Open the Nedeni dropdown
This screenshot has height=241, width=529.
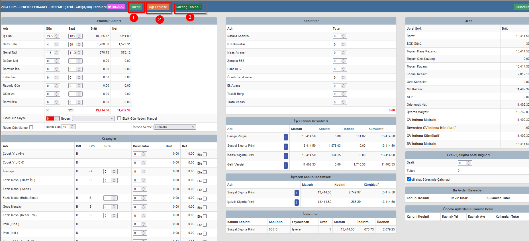pos(93,119)
